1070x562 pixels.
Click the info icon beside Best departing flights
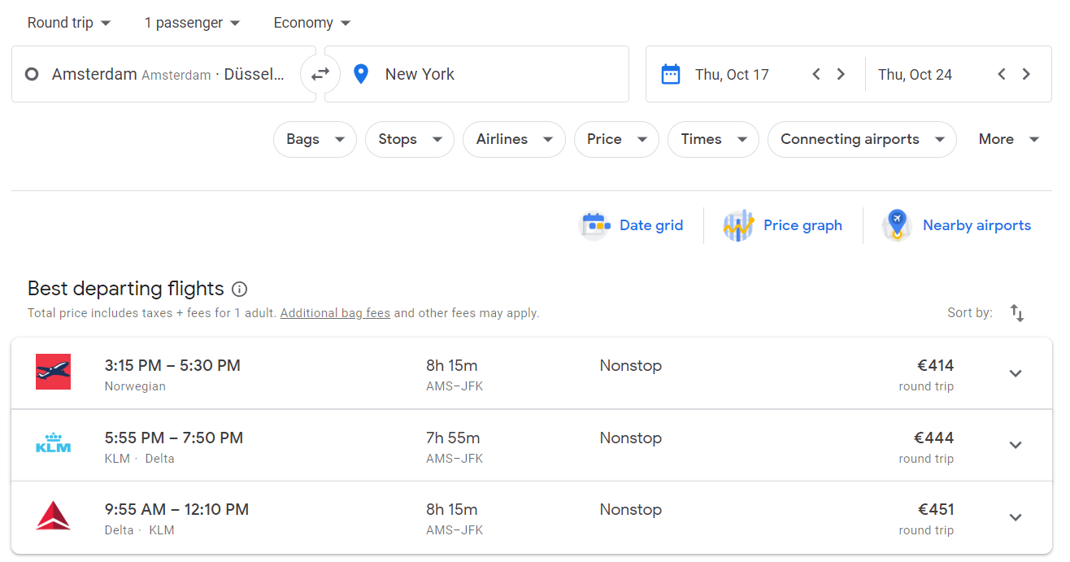239,289
